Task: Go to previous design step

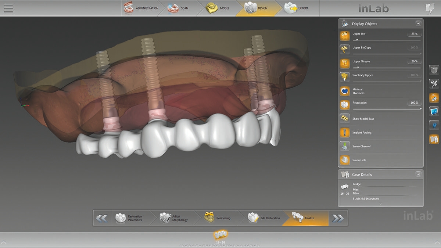Action: coord(102,218)
